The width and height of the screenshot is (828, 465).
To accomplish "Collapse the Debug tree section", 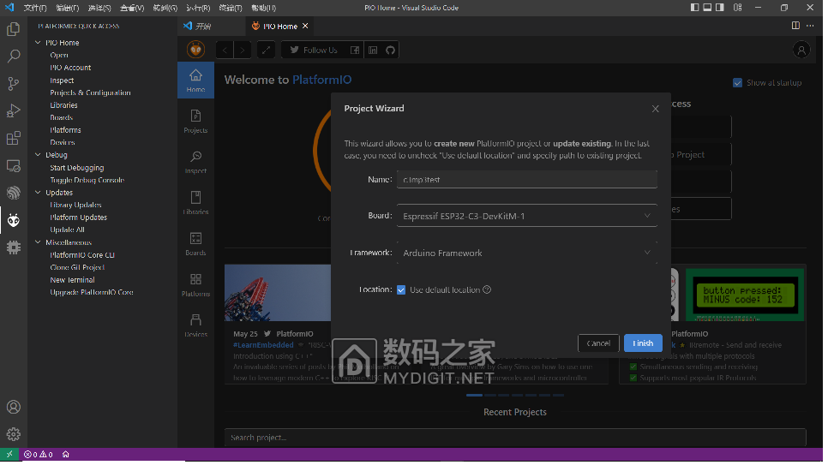I will (38, 156).
